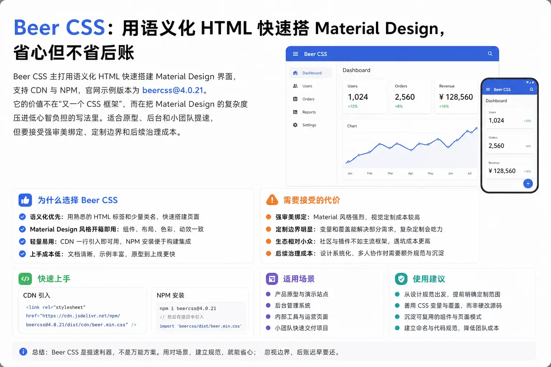Click the Users 1,024 card on desktop dashboard
The image size is (551, 367).
364,96
